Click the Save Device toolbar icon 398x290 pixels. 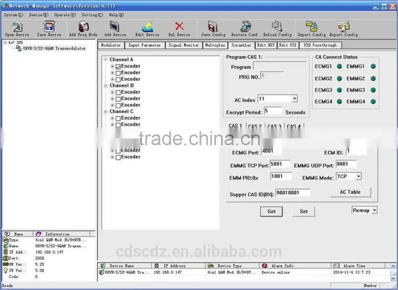49,27
